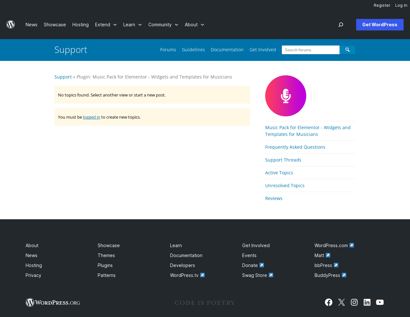Image resolution: width=410 pixels, height=317 pixels.
Task: Expand the Learn dropdown menu
Action: click(x=133, y=25)
